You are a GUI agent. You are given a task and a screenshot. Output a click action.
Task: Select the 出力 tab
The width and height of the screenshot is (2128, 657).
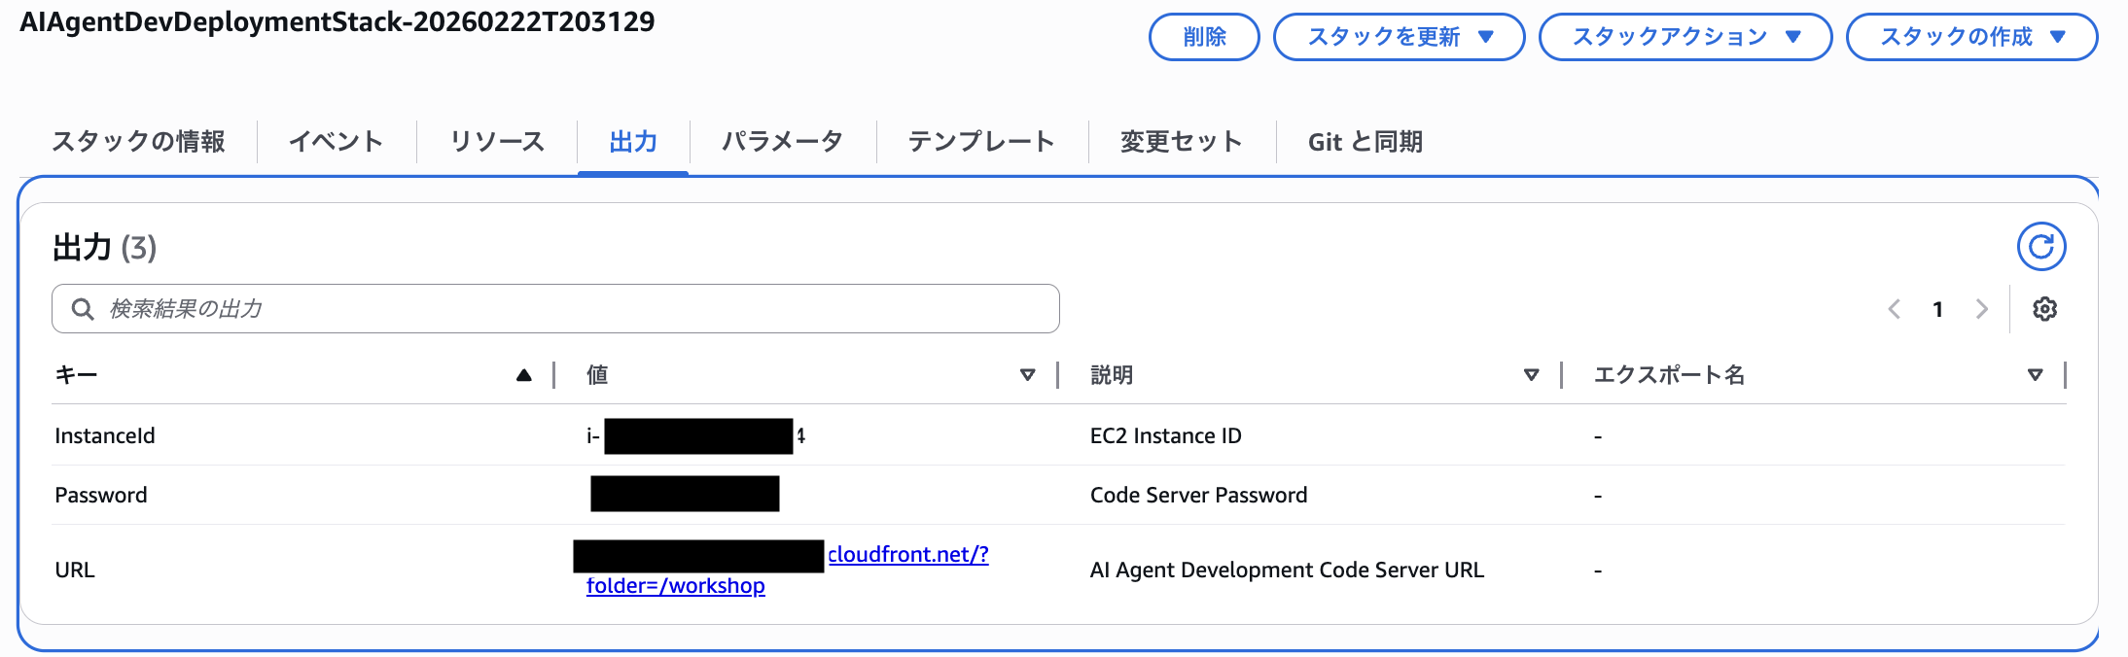pos(633,142)
